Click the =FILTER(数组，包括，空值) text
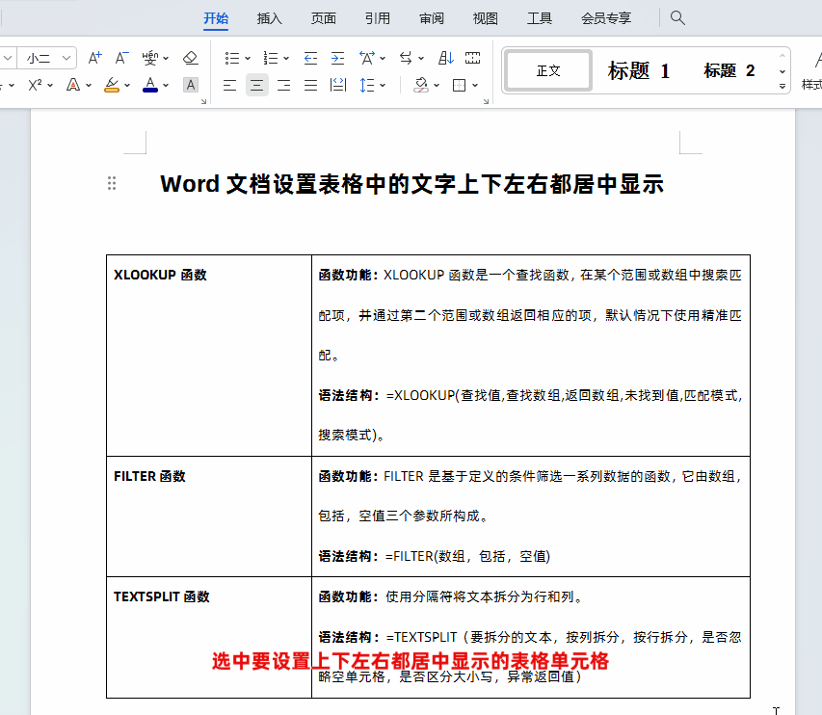 [467, 556]
